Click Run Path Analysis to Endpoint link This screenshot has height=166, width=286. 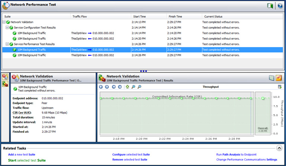pyautogui.click(x=236, y=155)
